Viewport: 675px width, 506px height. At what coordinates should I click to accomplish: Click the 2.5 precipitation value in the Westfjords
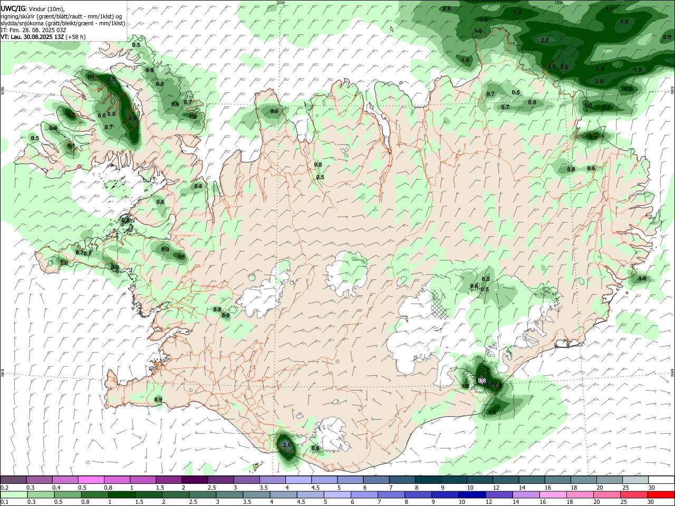point(111,79)
